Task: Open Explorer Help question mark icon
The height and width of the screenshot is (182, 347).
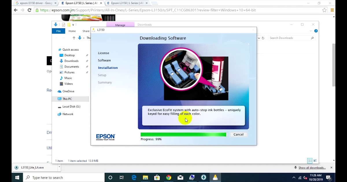Action: [316, 31]
